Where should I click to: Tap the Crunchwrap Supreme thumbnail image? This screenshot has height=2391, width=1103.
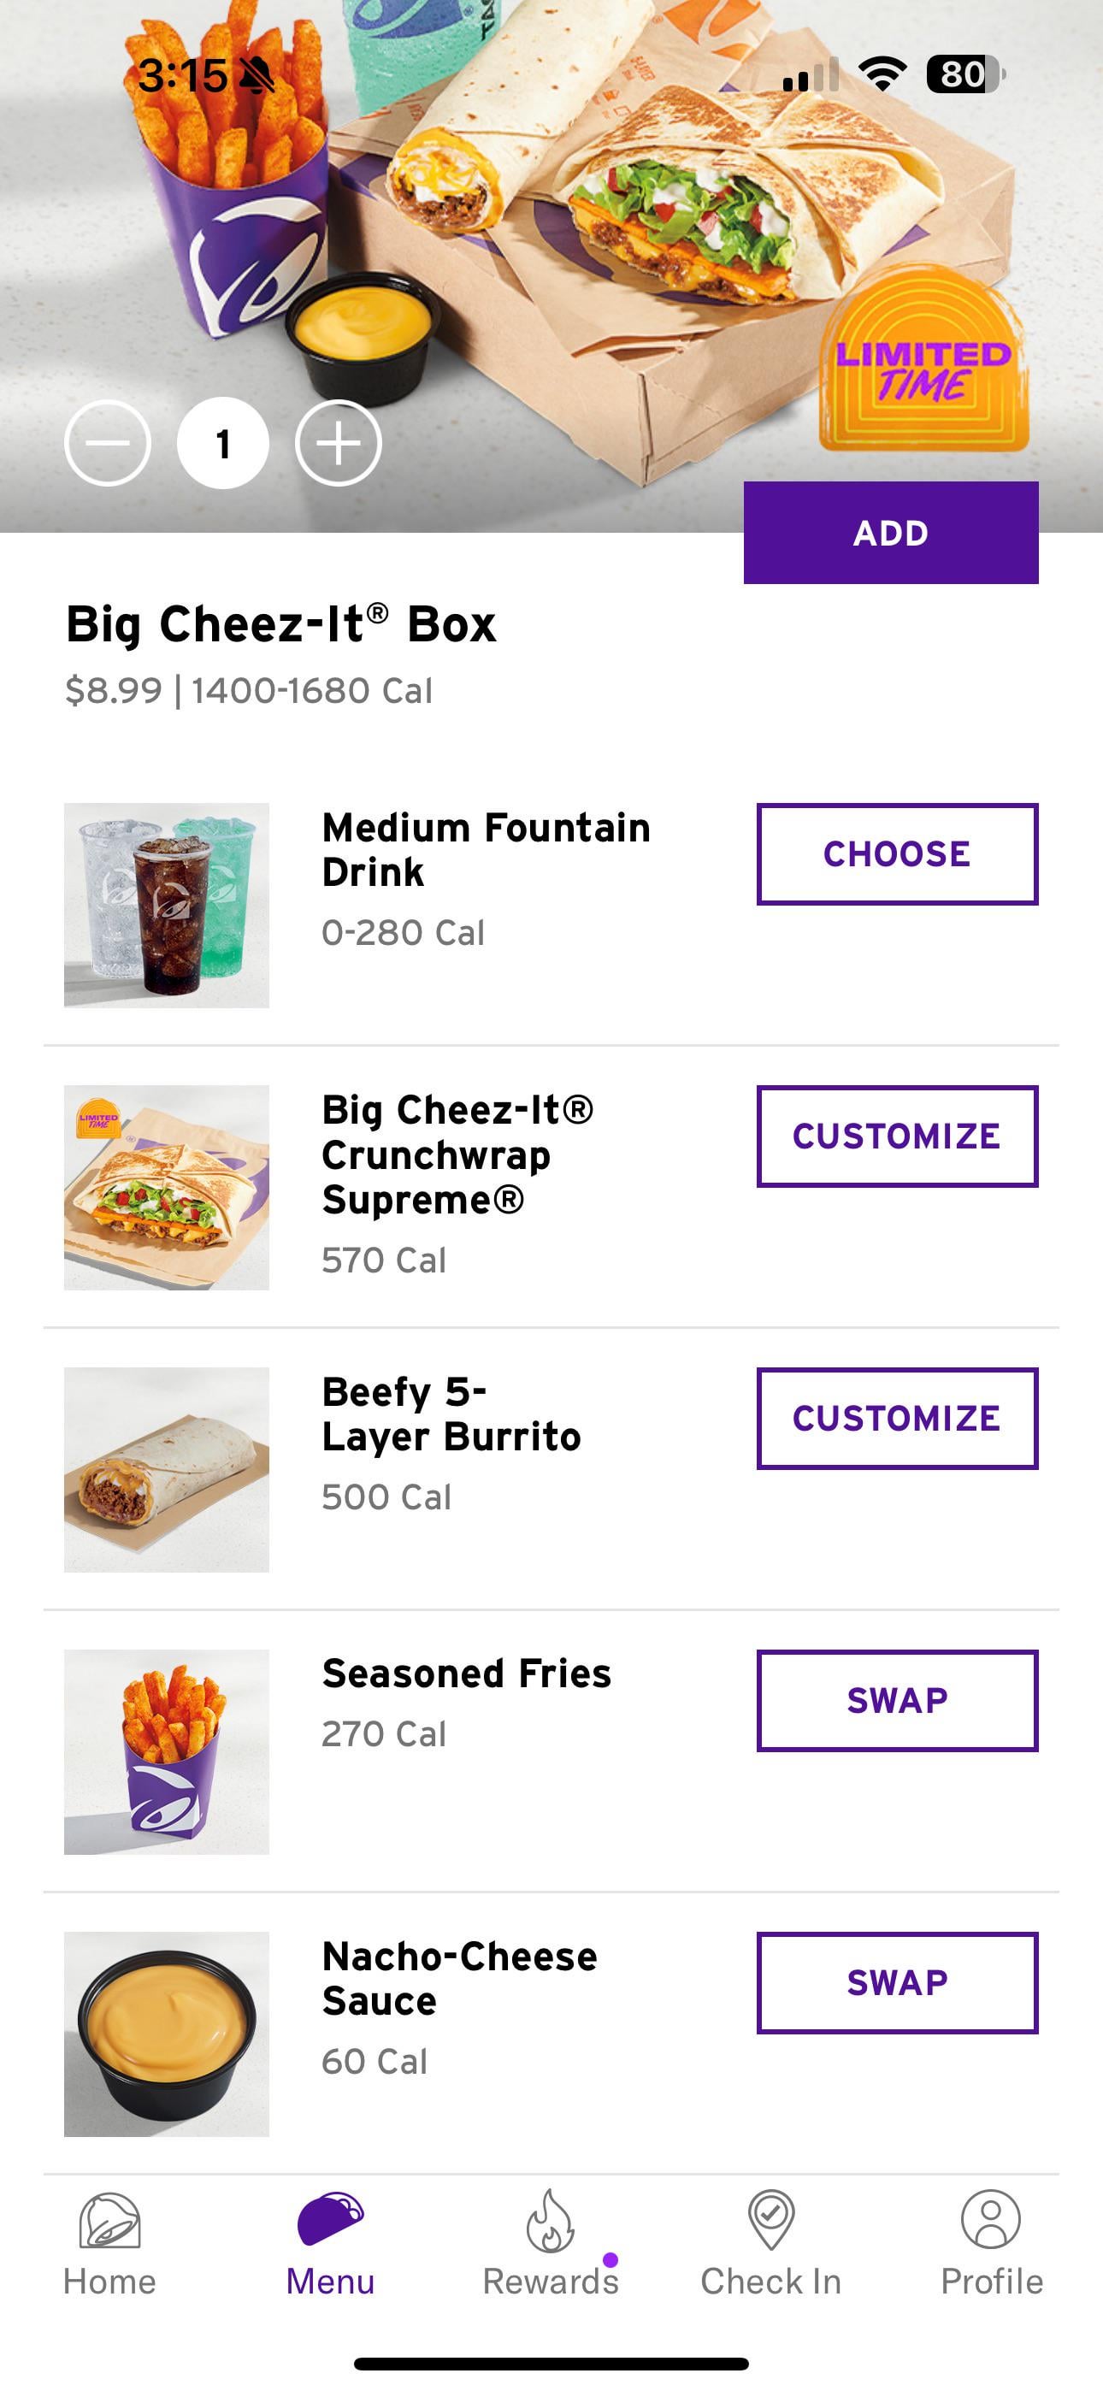pos(167,1187)
